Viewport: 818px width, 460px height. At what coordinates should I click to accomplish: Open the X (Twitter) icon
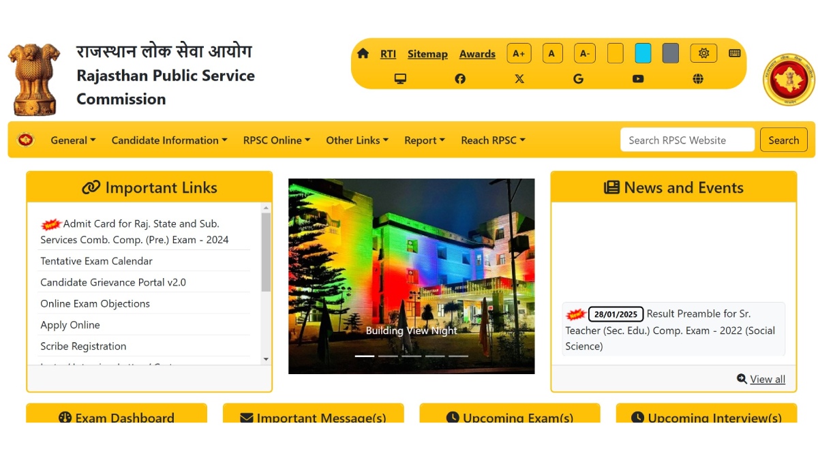pyautogui.click(x=519, y=79)
